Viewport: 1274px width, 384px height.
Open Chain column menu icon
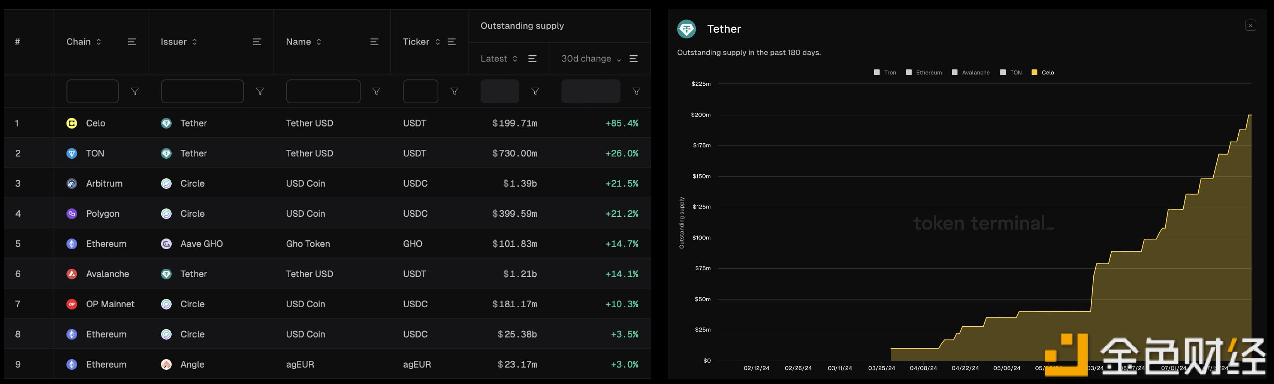pos(132,42)
